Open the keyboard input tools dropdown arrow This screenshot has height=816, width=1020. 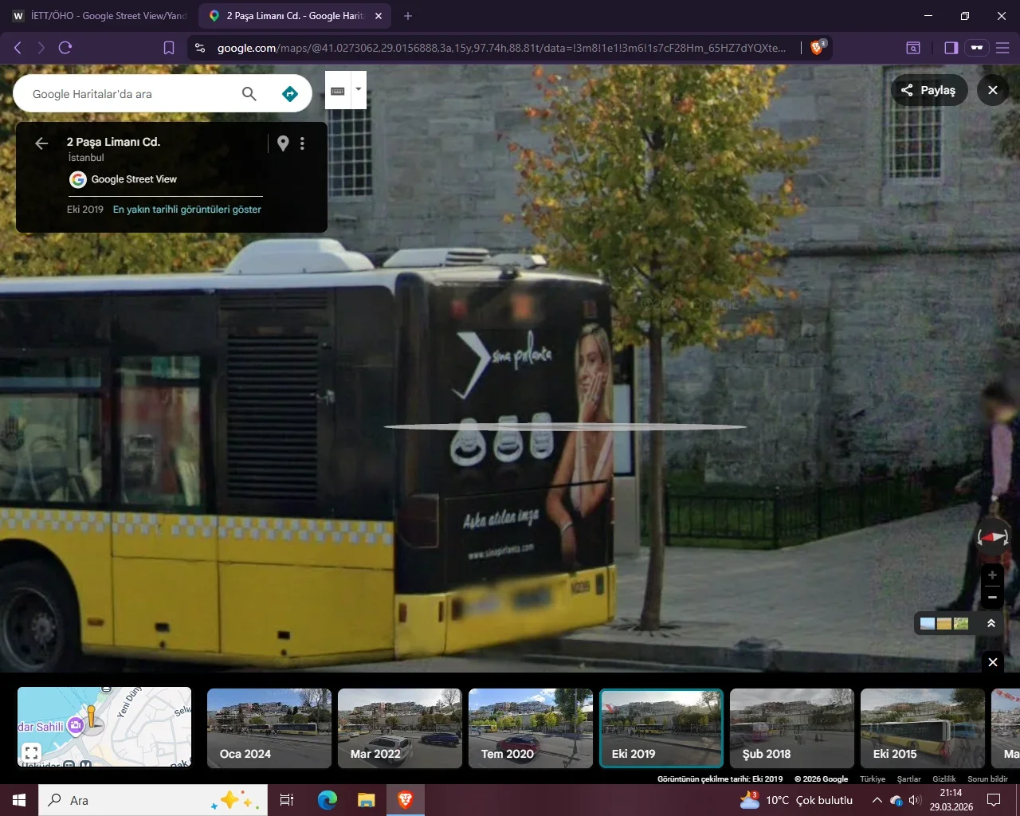[359, 89]
